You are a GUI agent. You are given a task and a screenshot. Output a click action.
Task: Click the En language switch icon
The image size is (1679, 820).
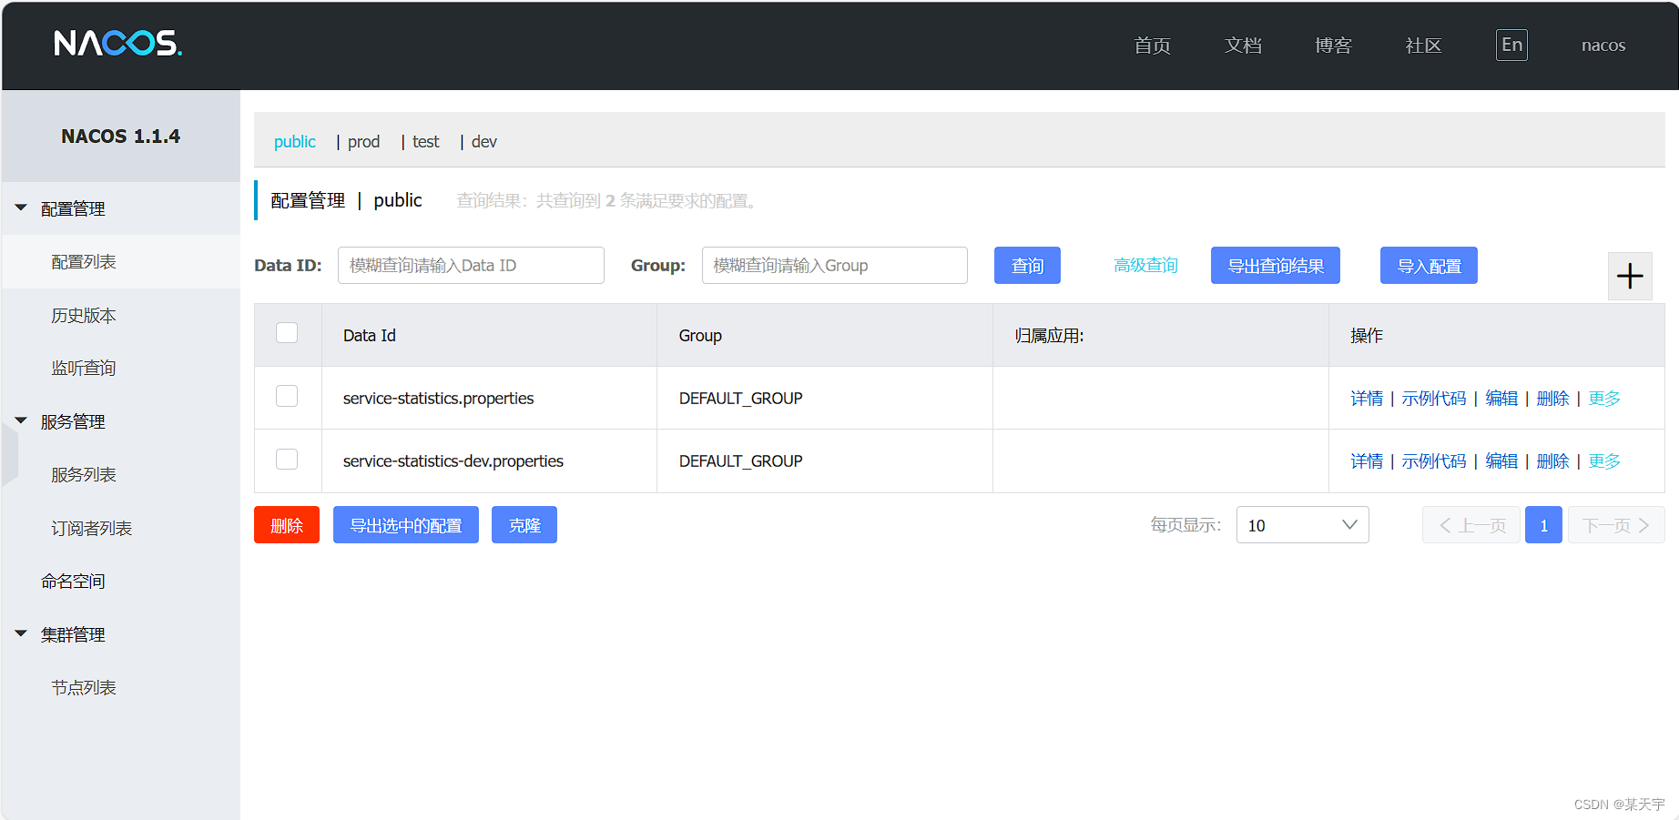[1511, 45]
